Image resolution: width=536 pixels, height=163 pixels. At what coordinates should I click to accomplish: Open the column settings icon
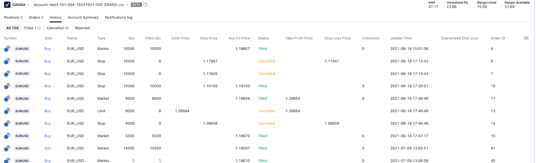coord(526,38)
